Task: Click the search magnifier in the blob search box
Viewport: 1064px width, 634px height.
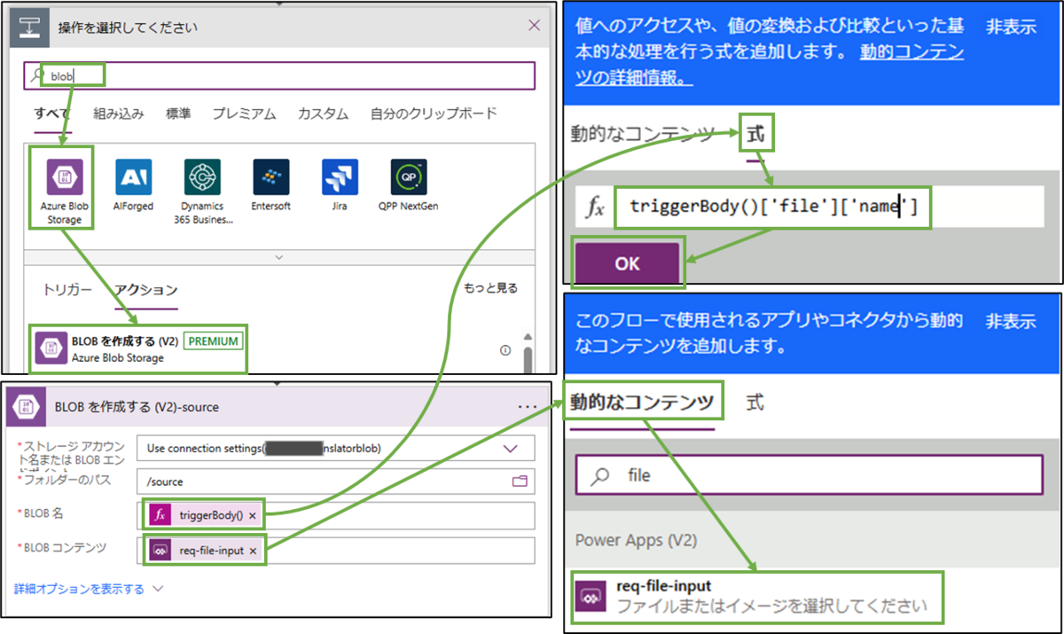Action: pos(37,75)
